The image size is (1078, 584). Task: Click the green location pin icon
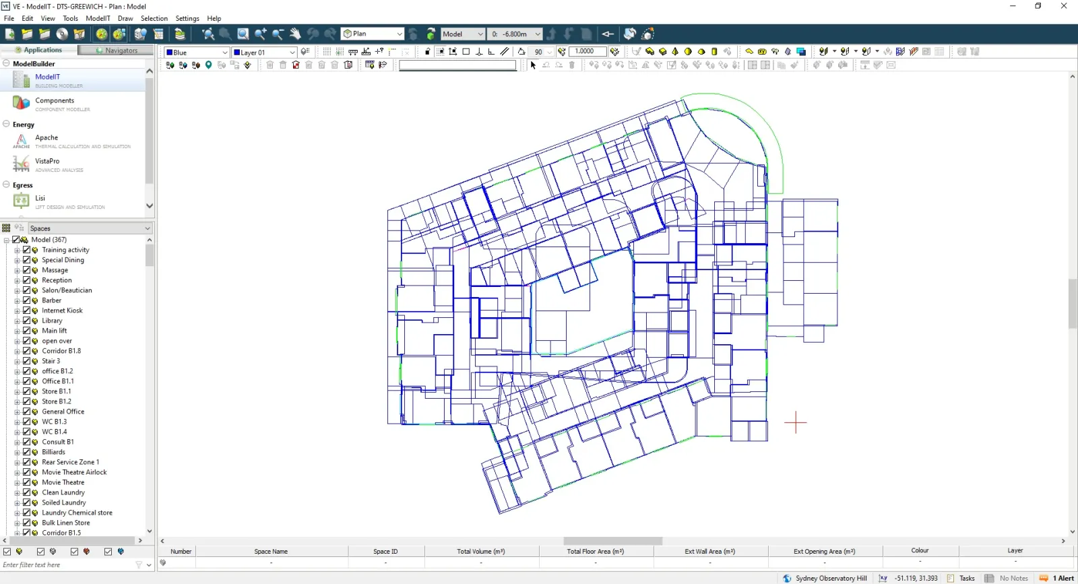tap(209, 65)
